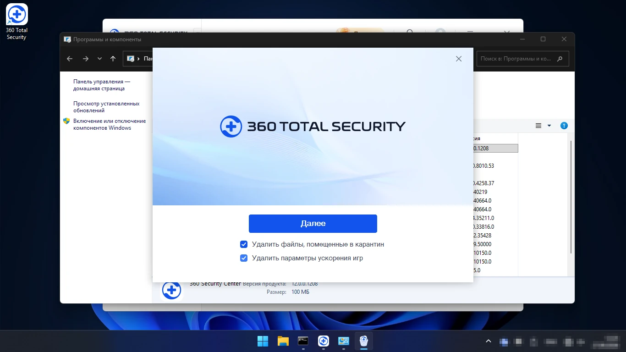Click the size value 100 МБ

[300, 292]
